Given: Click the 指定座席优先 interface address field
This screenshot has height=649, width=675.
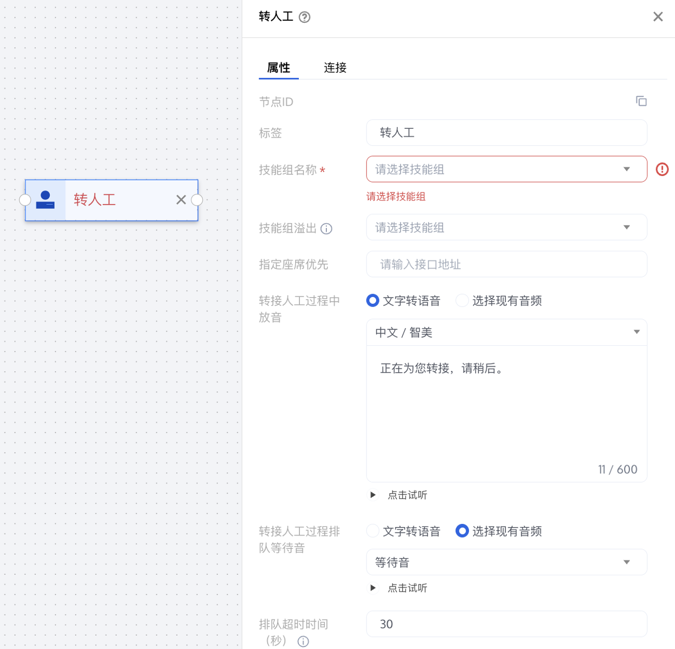Looking at the screenshot, I should tap(506, 264).
